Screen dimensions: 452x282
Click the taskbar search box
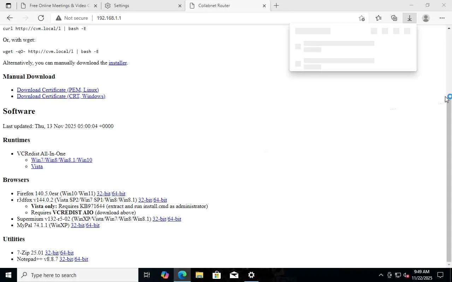pyautogui.click(x=78, y=275)
